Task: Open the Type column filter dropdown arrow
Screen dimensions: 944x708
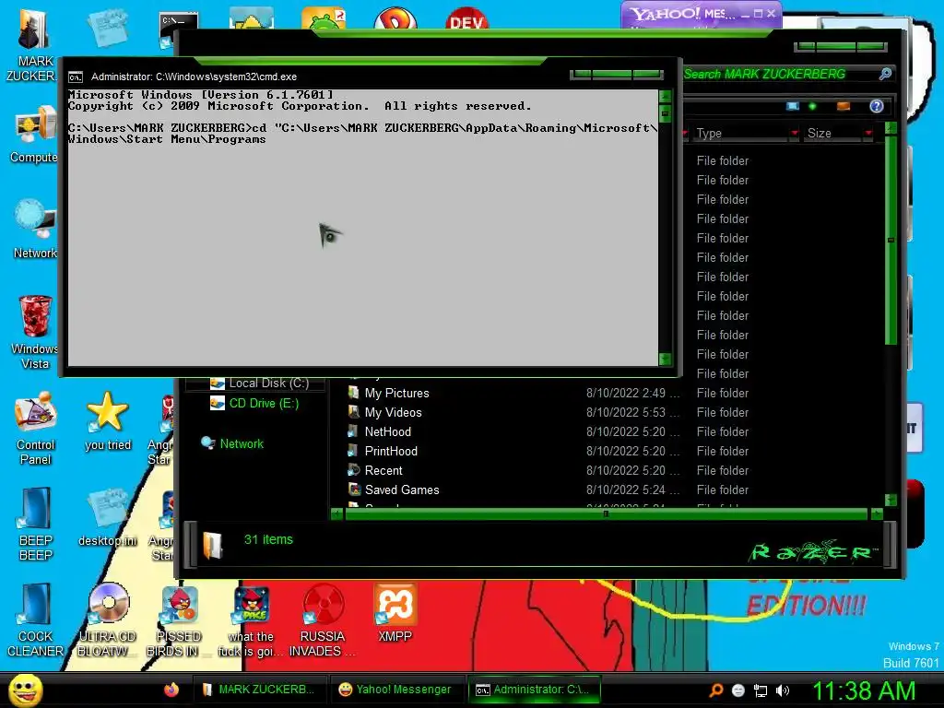Action: [795, 133]
